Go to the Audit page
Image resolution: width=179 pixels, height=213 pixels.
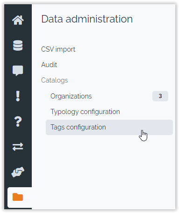pos(49,65)
